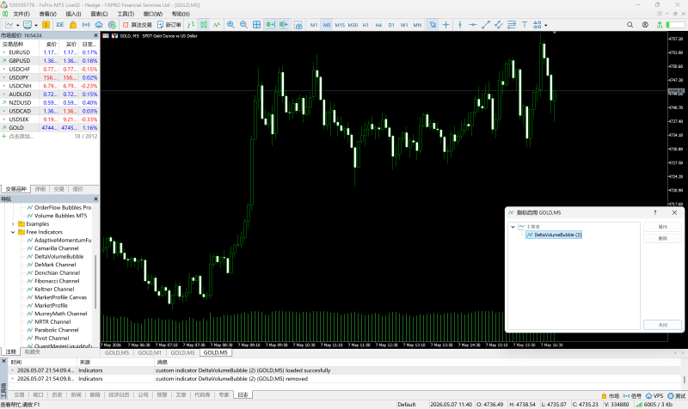Open the market shopping bag icon
The height and width of the screenshot is (409, 688).
tap(73, 25)
